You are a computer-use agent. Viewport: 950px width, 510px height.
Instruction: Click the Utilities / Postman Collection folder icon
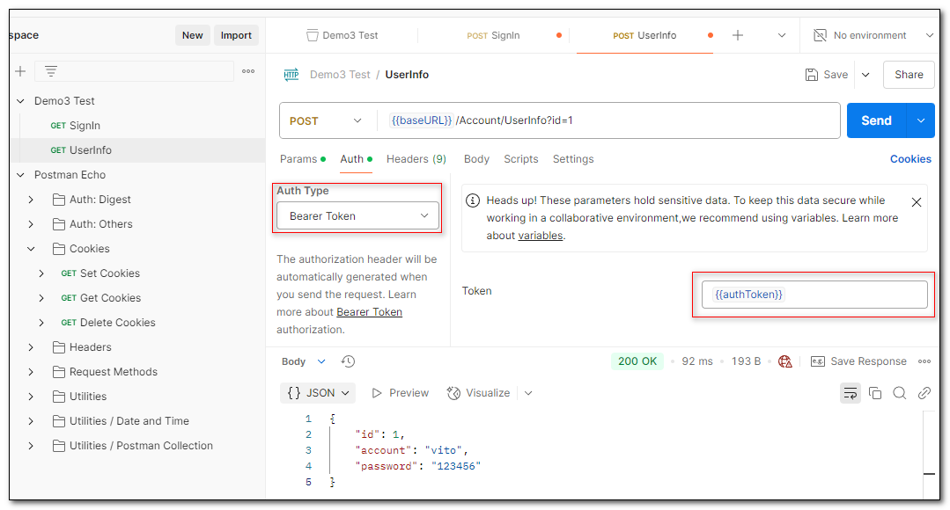point(59,446)
